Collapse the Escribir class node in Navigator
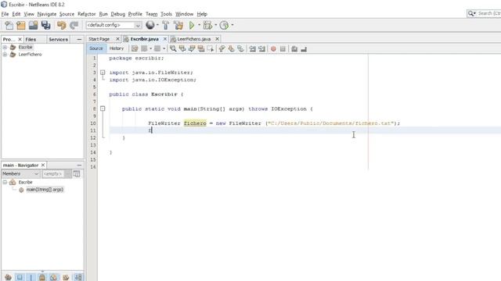This screenshot has width=501, height=281. click(5, 182)
